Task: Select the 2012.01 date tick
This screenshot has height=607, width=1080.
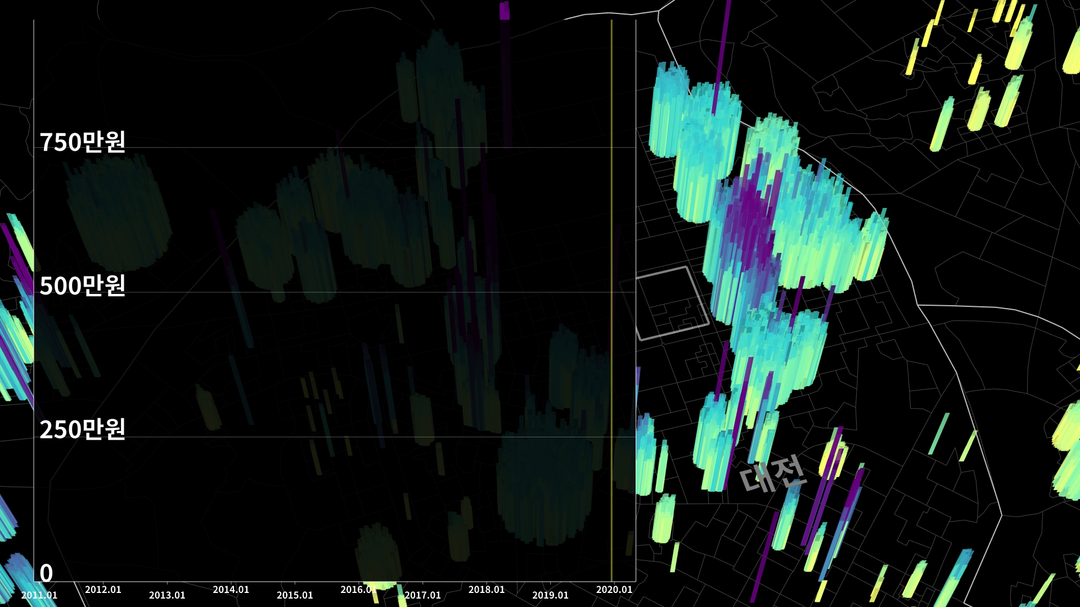Action: pyautogui.click(x=103, y=590)
